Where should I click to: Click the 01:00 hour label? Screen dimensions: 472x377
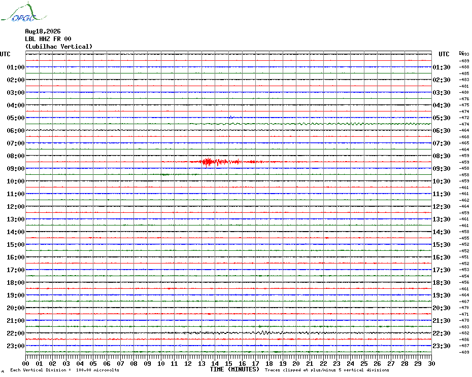click(x=16, y=67)
